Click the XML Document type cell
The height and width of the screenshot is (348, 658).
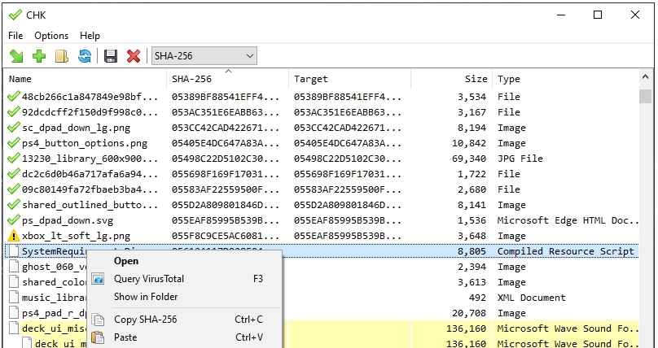tap(531, 298)
